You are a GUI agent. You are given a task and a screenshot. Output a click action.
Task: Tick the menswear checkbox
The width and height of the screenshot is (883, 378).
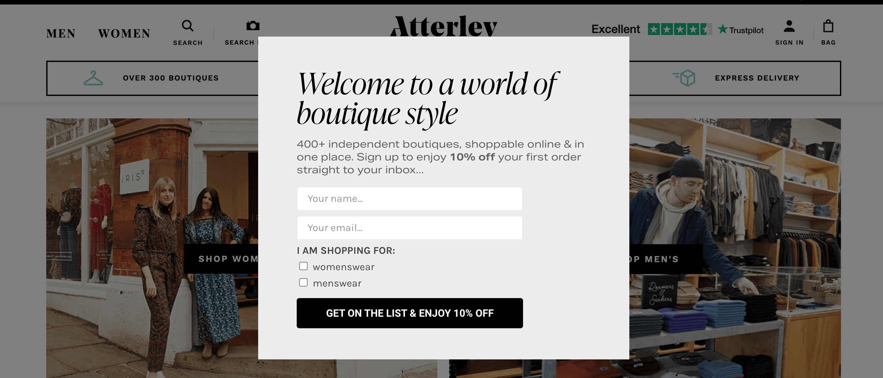303,283
